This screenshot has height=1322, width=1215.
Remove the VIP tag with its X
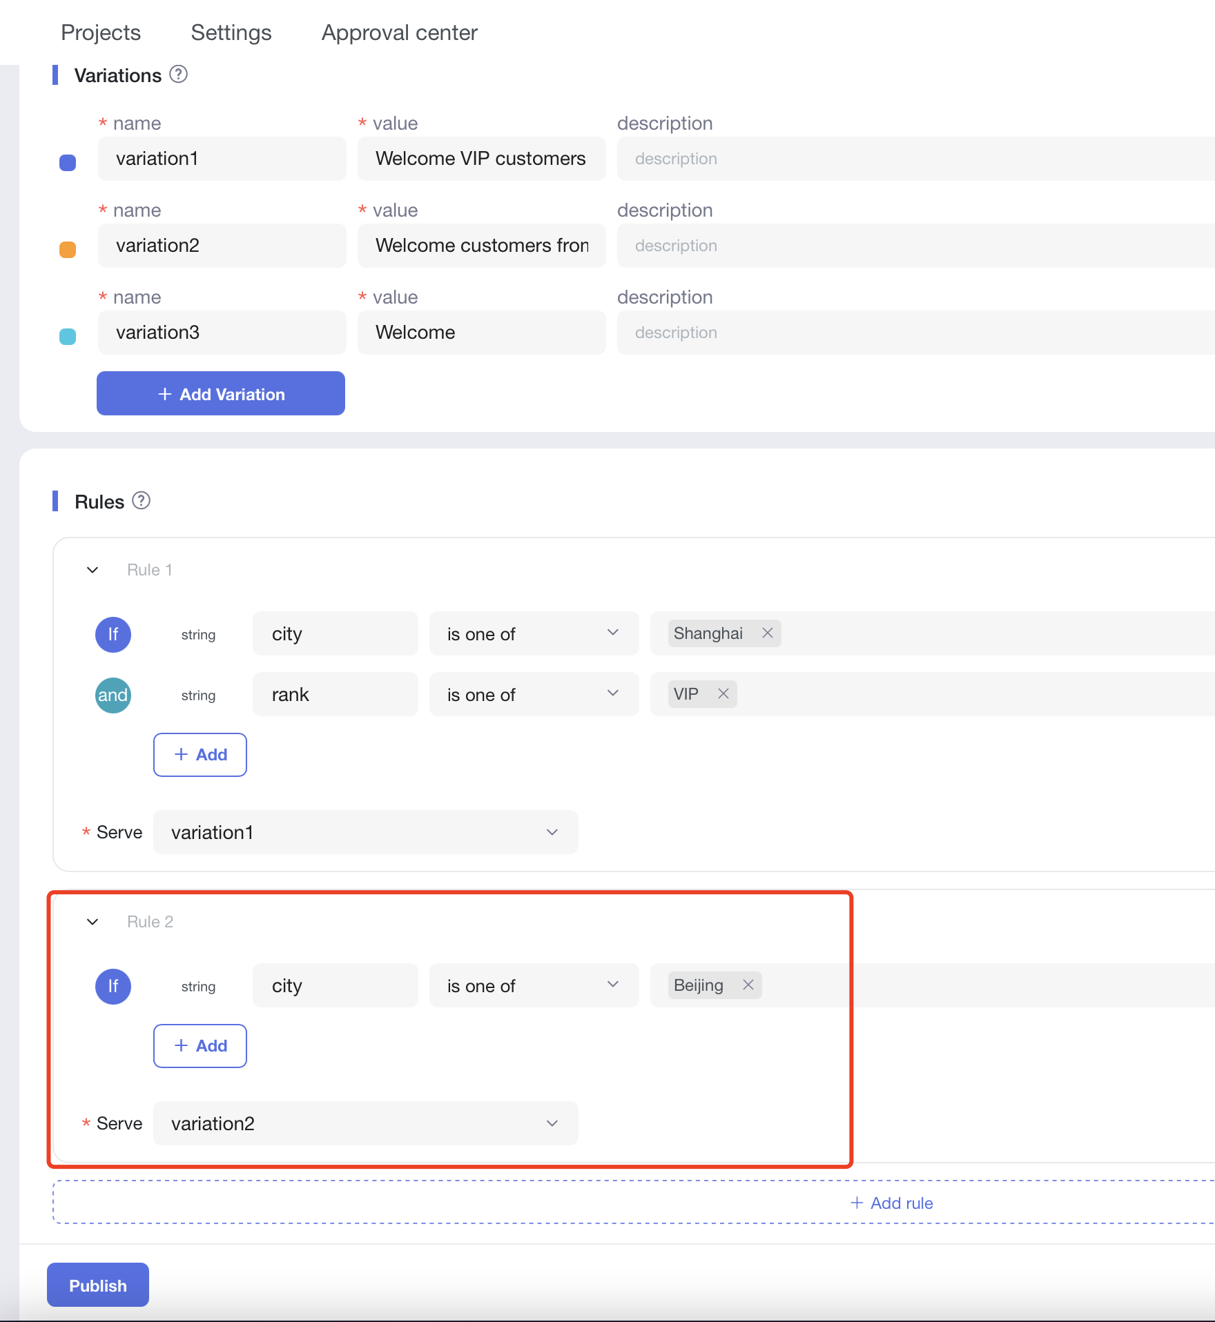click(723, 693)
